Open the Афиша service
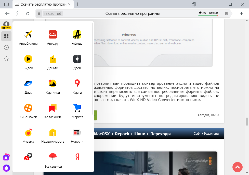This screenshot has height=175, width=249. 77,38
